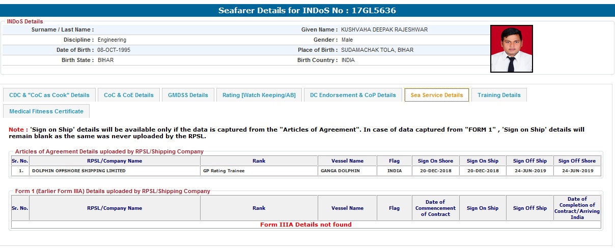Click the GANGA DOLPHIN vessel name cell
This screenshot has width=615, height=252.
340,171
